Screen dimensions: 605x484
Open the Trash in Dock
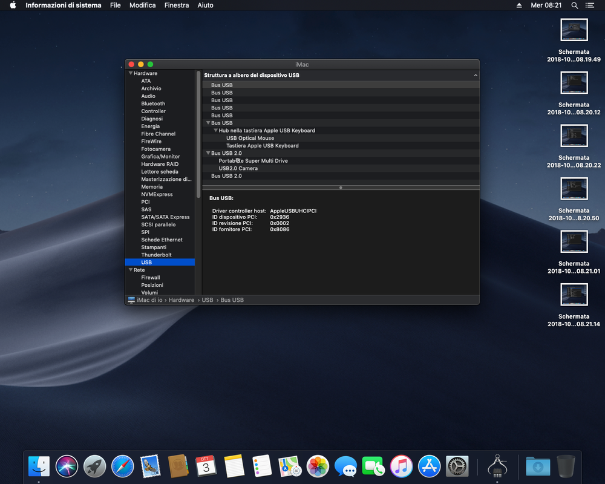pyautogui.click(x=566, y=466)
